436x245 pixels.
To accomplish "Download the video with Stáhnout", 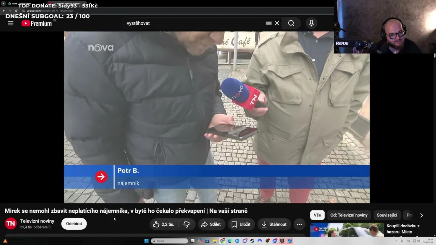I will [x=274, y=224].
